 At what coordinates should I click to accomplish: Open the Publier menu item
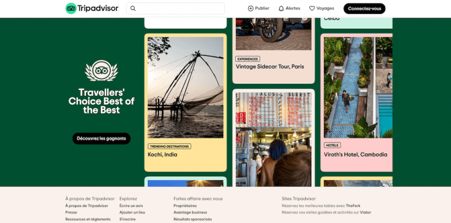(x=258, y=9)
